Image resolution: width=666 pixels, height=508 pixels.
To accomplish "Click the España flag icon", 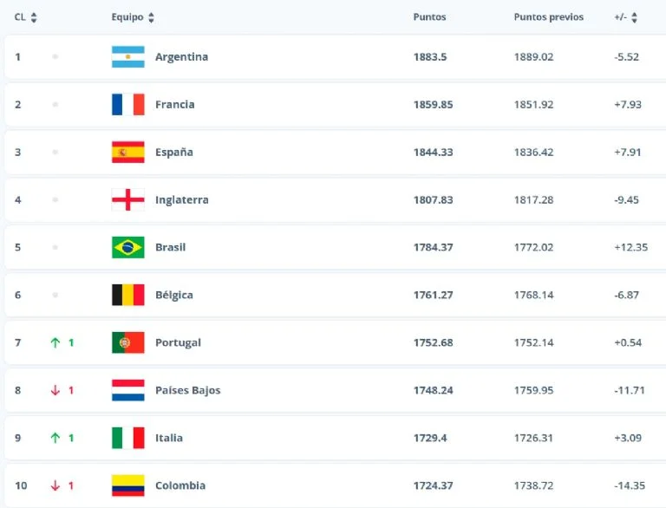I will tap(127, 153).
